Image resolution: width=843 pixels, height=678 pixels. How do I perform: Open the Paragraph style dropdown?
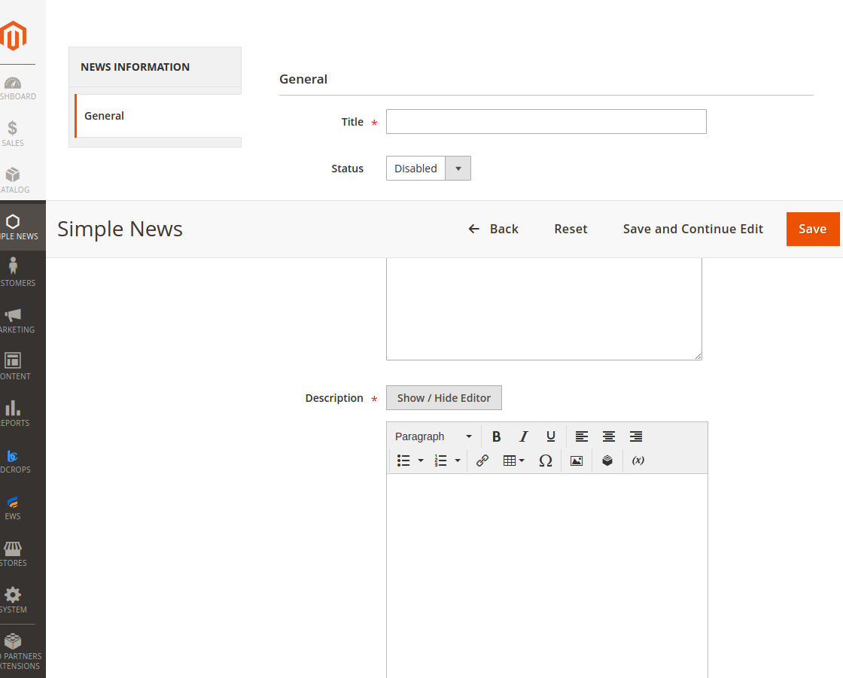(433, 436)
